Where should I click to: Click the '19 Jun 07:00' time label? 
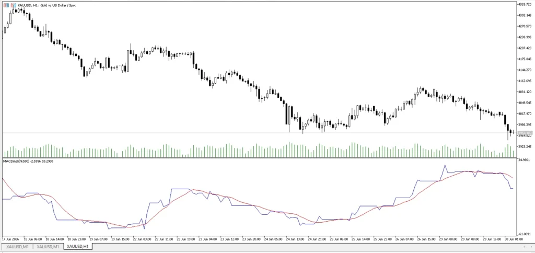pos(98,239)
